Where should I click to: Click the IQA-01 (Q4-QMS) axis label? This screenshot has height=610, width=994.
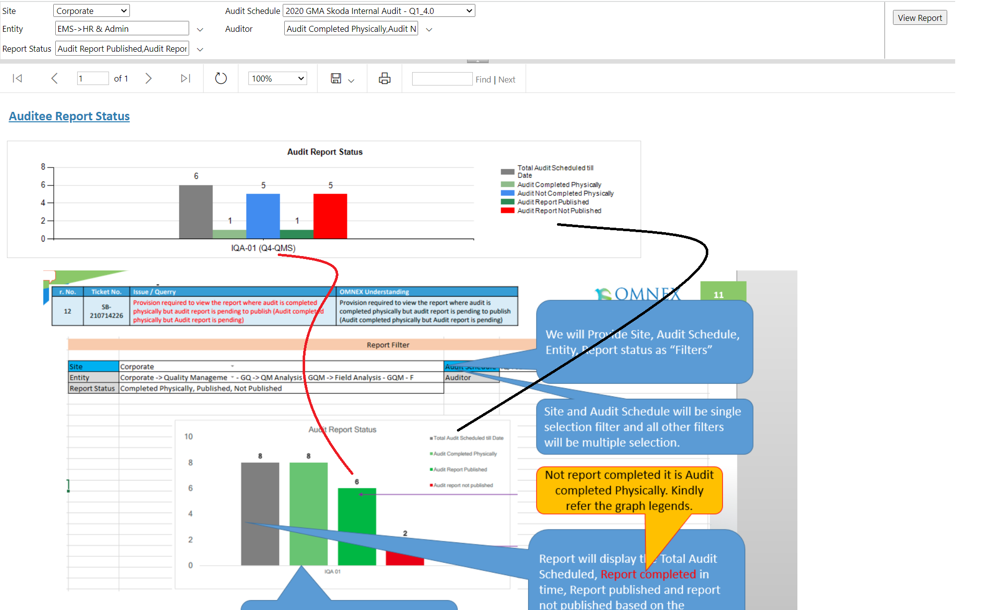[263, 248]
